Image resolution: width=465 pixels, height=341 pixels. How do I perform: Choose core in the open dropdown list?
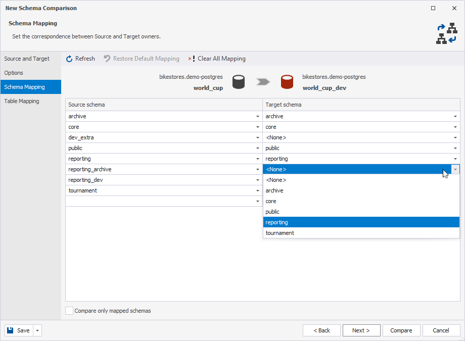(361, 202)
